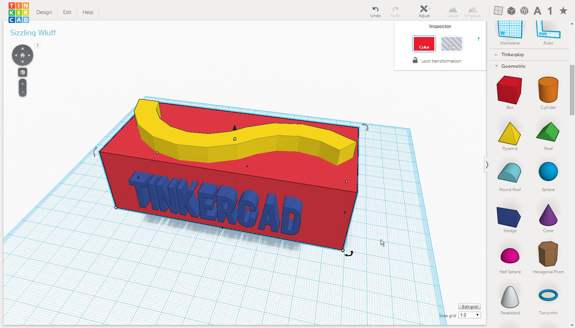Select the blue Sphere shape
Screen dimensions: 575x328
[x=548, y=172]
